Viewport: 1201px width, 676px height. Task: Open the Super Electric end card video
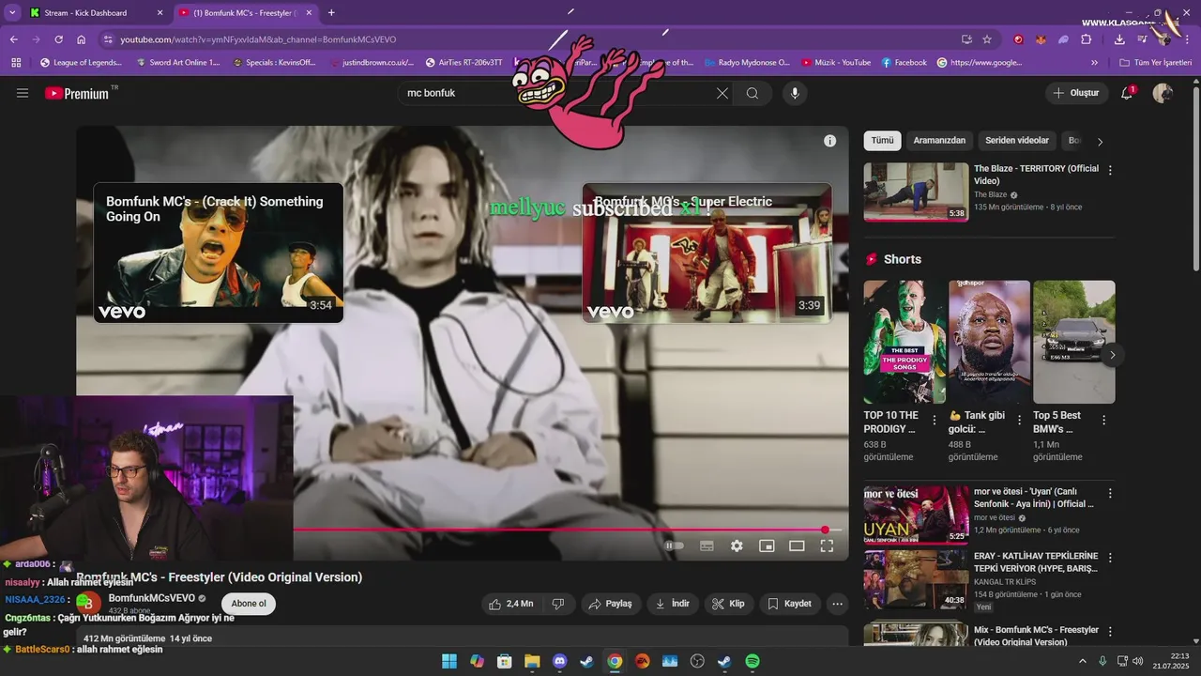pos(707,253)
